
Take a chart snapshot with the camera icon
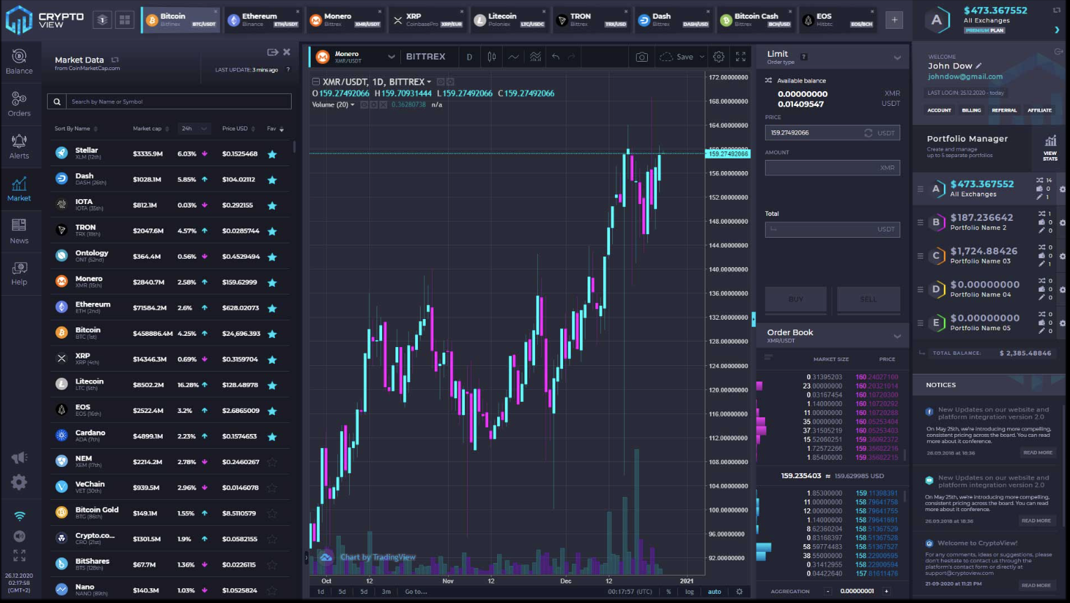coord(642,56)
